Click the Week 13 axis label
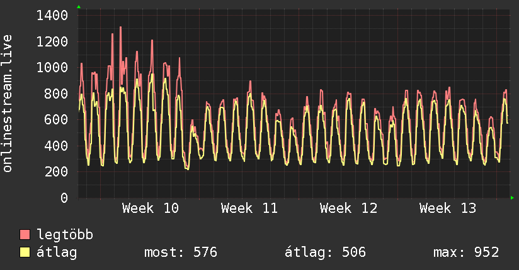This screenshot has width=519, height=270. point(448,208)
